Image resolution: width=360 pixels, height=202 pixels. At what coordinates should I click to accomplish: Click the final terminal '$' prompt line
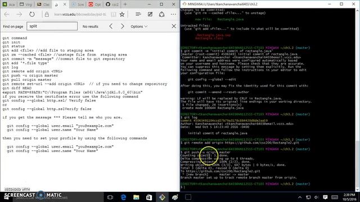click(x=182, y=187)
